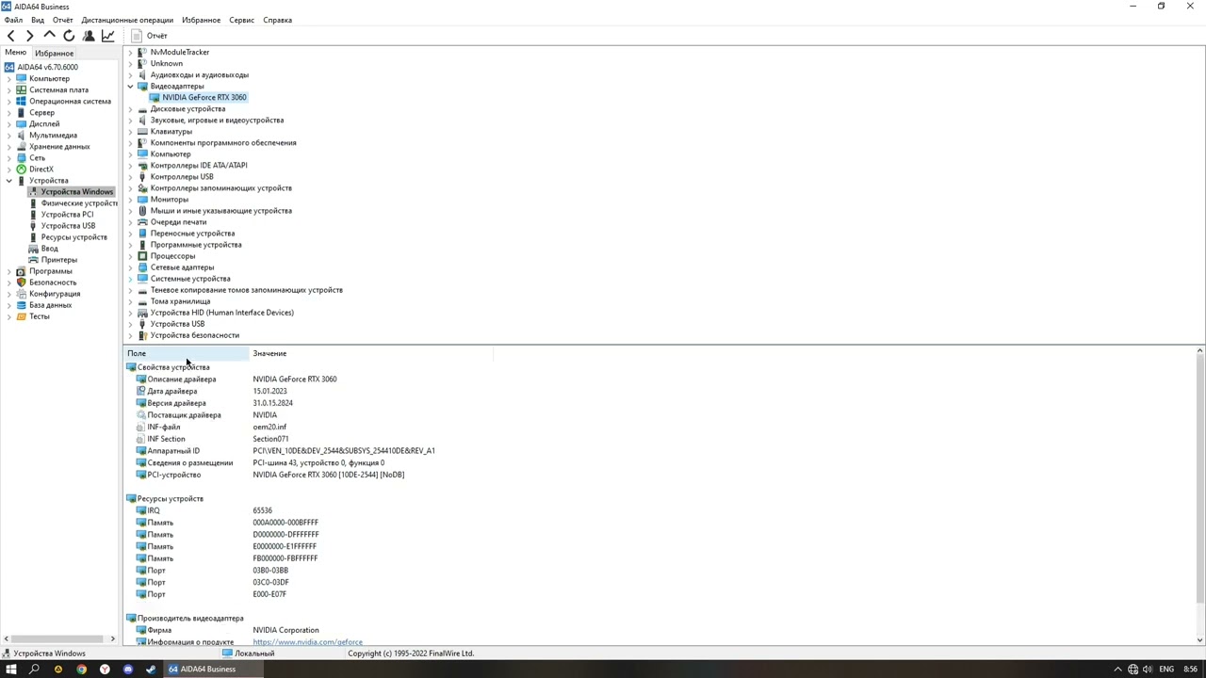Select NVIDIA GeForce RTX 3060 device entry
The height and width of the screenshot is (678, 1206).
pos(204,97)
